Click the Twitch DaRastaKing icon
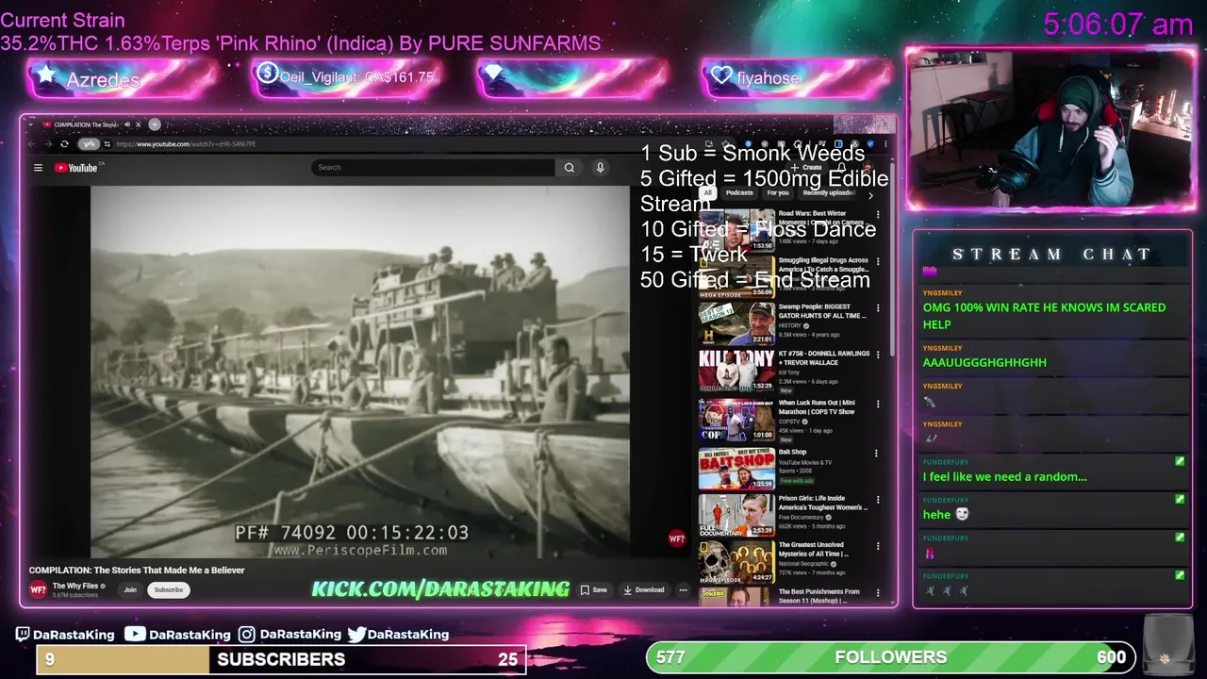The width and height of the screenshot is (1207, 679). [x=24, y=635]
